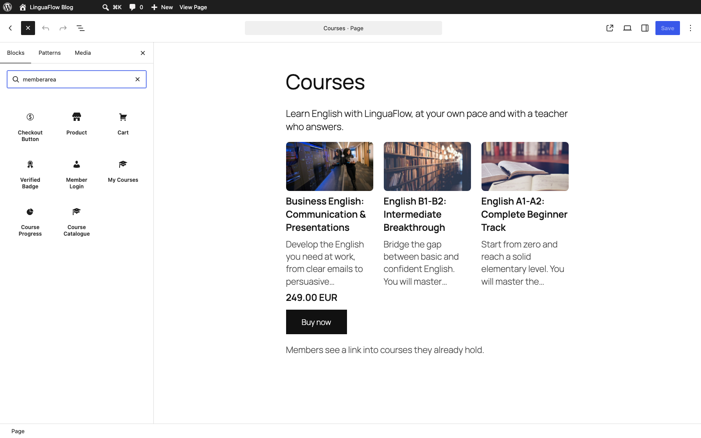
Task: Open the three-dot options menu
Action: pyautogui.click(x=690, y=28)
